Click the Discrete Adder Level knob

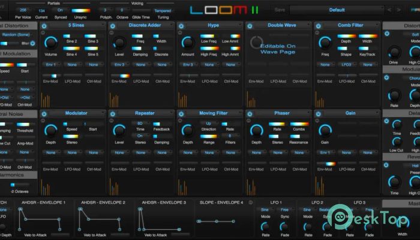[x=119, y=43]
